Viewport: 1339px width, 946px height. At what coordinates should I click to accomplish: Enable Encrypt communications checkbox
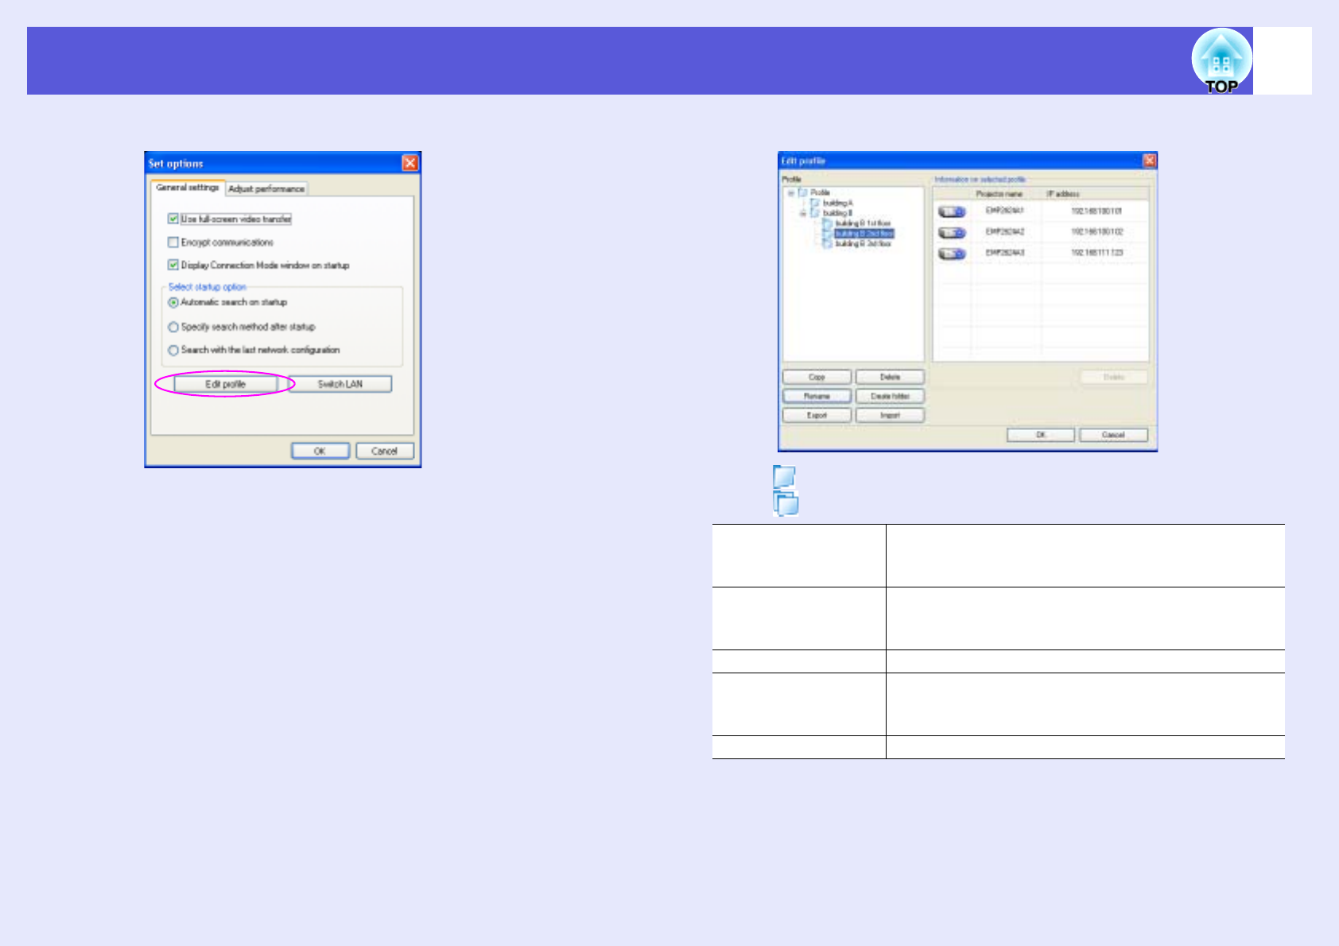(x=173, y=242)
